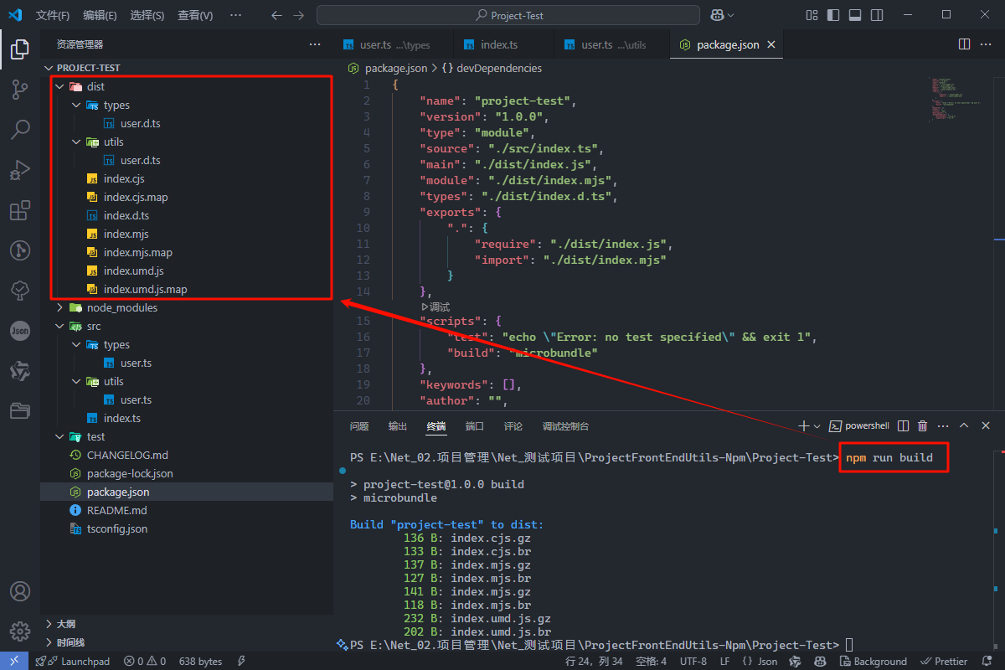
Task: Split the editor to the right
Action: (x=964, y=44)
